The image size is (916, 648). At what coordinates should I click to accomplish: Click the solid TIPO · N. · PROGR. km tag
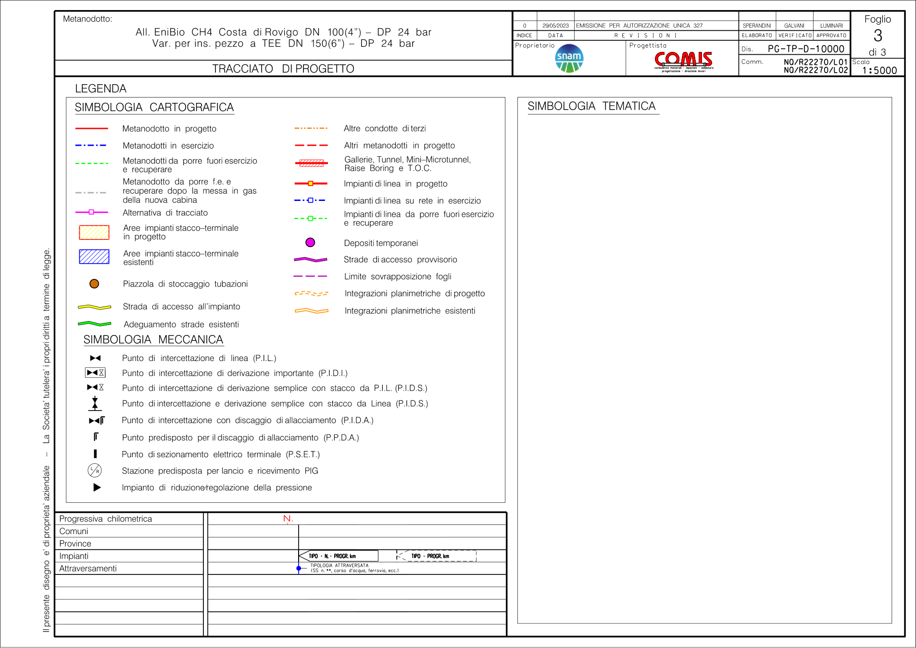click(339, 556)
